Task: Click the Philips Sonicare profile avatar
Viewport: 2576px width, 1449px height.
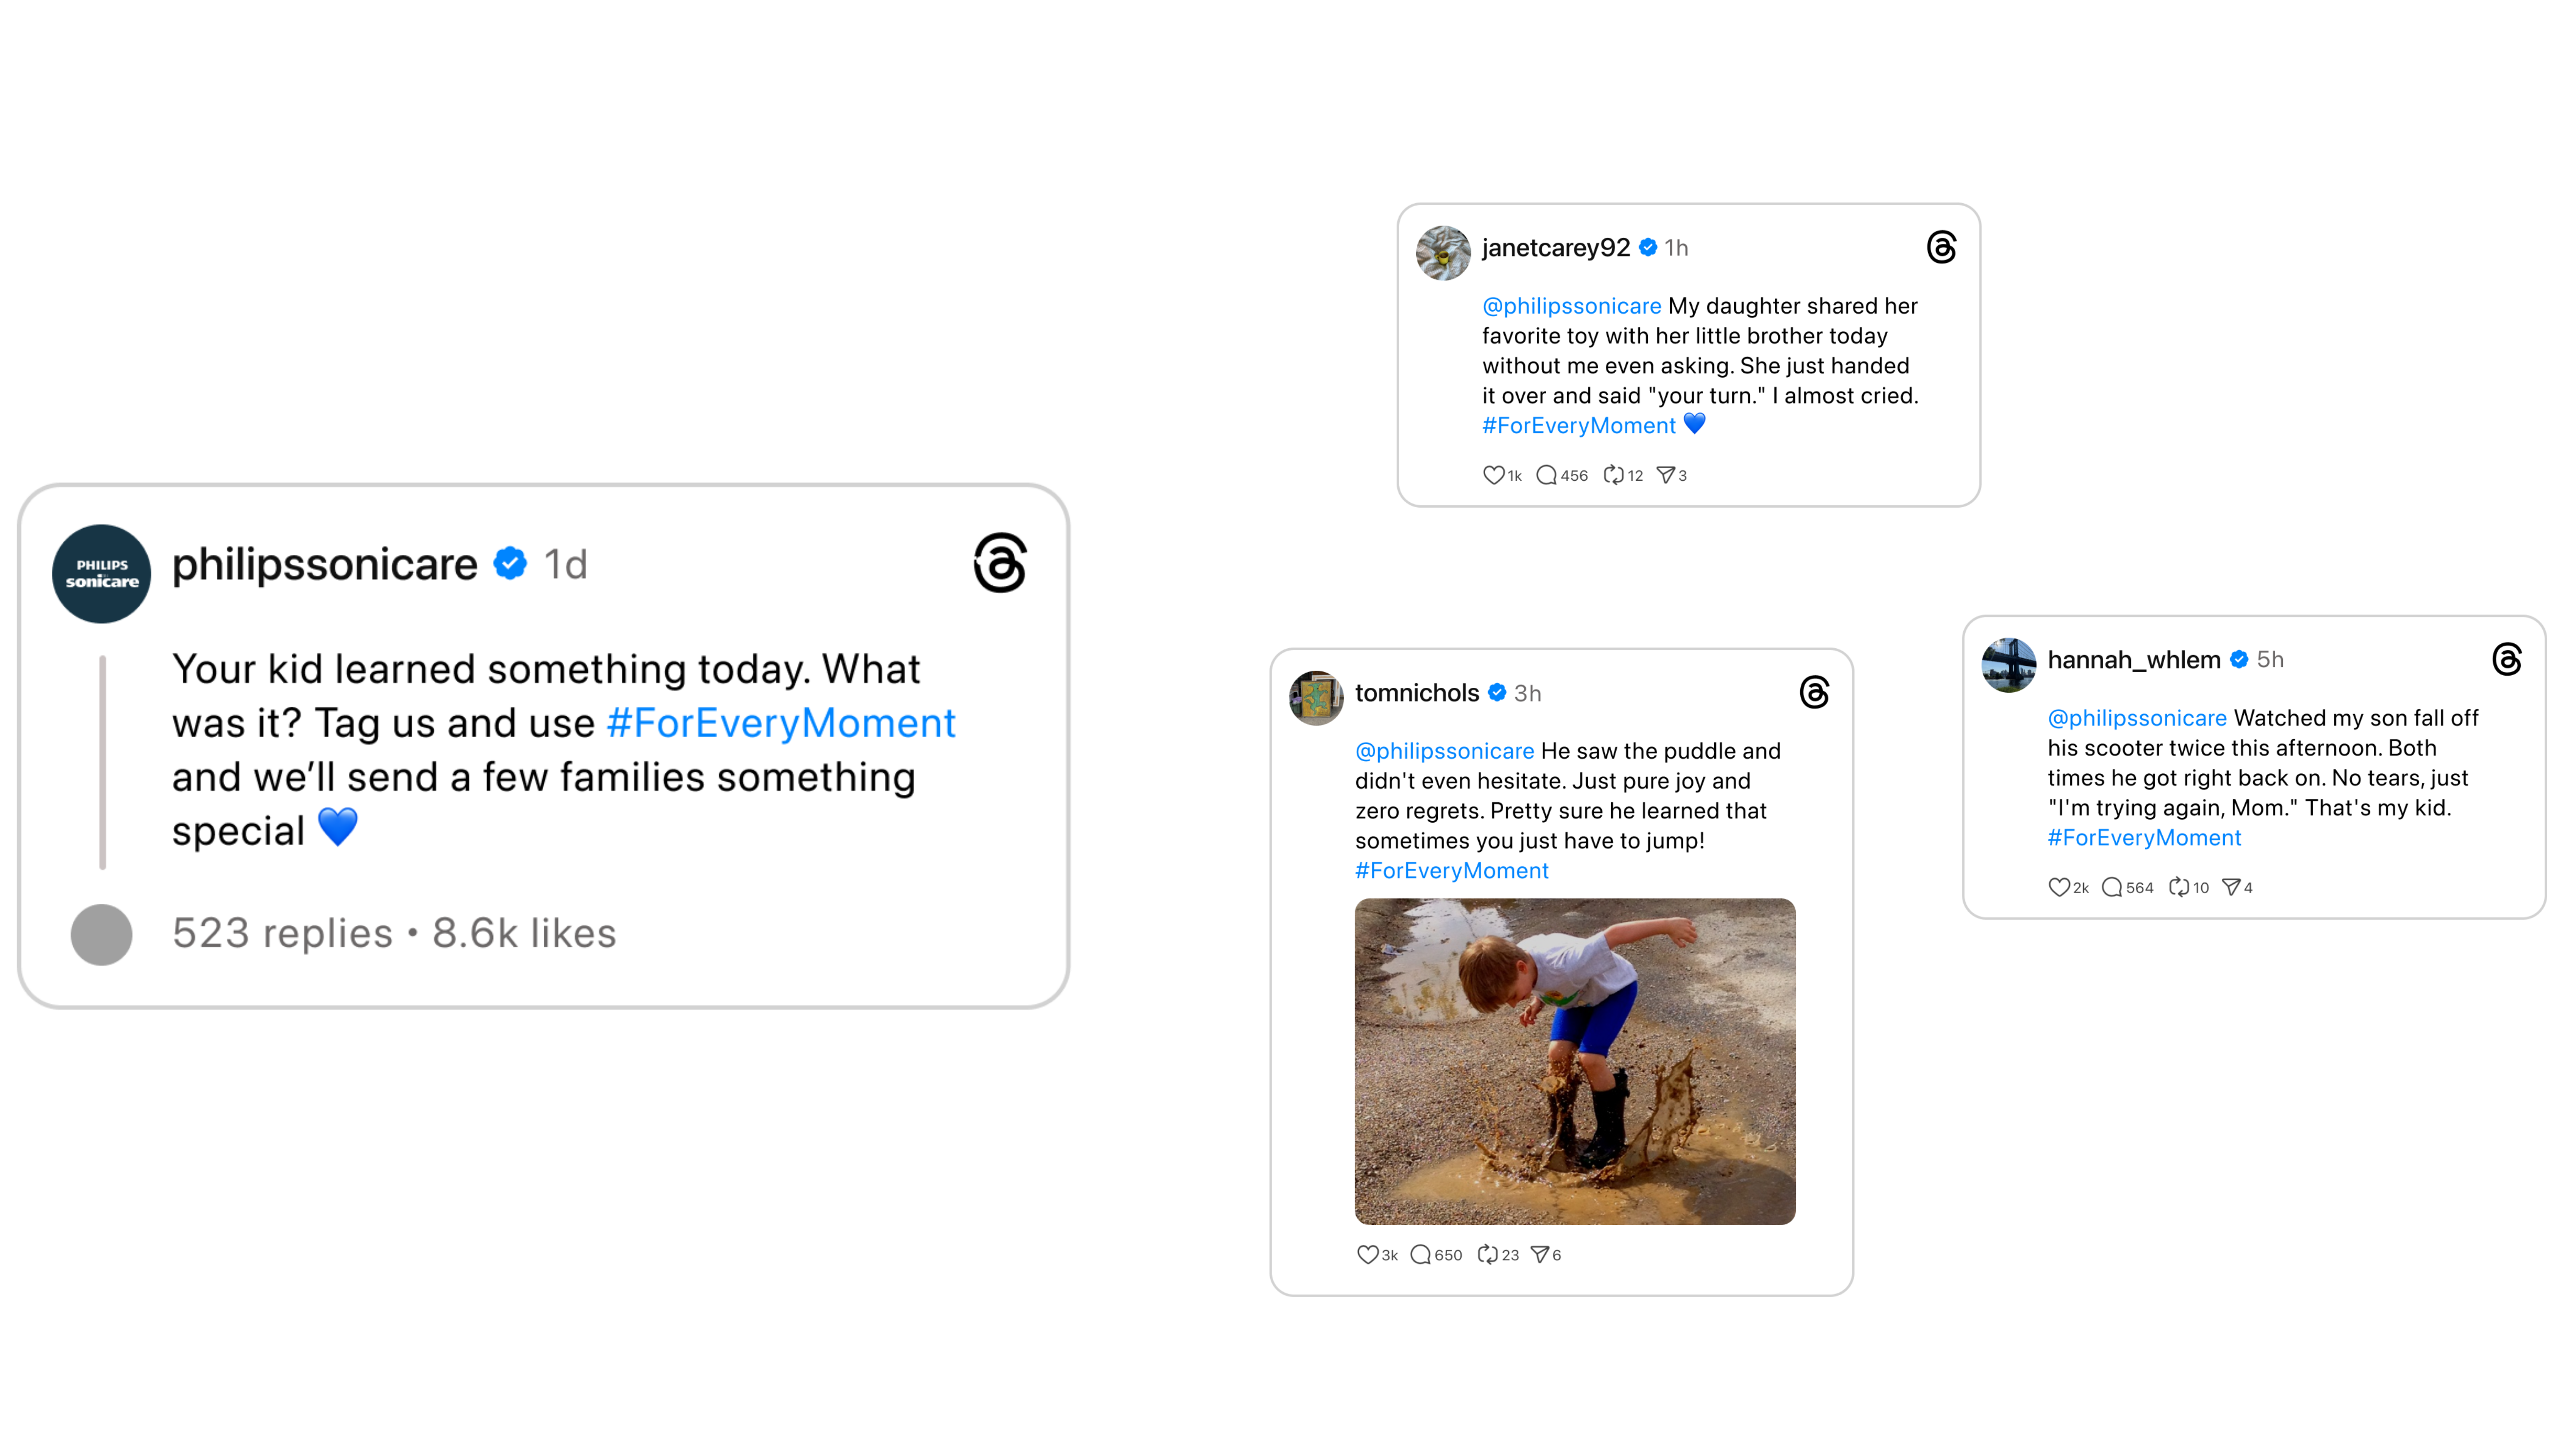Action: pyautogui.click(x=102, y=574)
